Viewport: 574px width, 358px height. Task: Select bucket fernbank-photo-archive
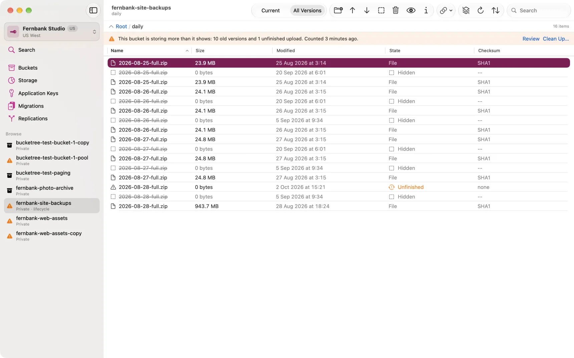click(52, 190)
